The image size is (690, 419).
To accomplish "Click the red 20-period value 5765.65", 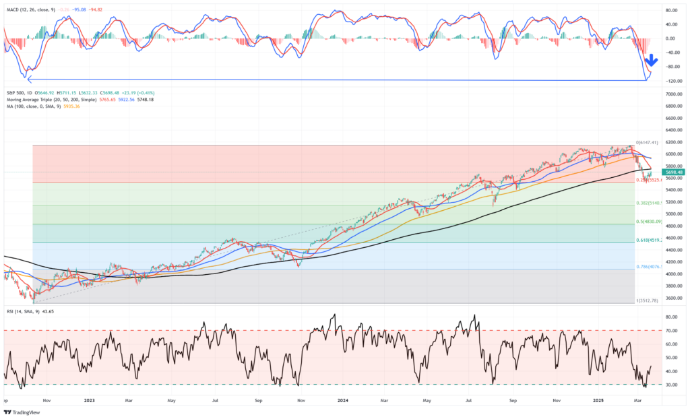I will [107, 100].
